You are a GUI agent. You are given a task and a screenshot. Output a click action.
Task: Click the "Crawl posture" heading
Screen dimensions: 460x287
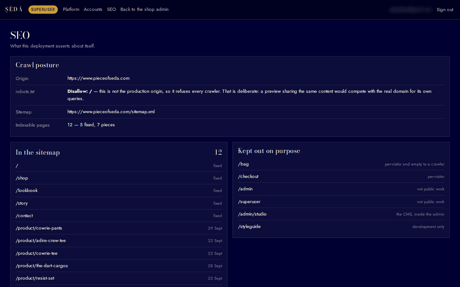tap(37, 65)
